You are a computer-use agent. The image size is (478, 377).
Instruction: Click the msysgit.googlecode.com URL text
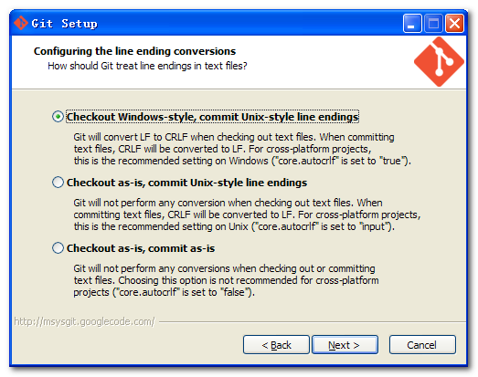84,321
